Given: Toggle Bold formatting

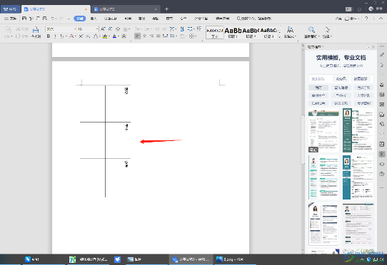Looking at the screenshot, I should (x=49, y=36).
